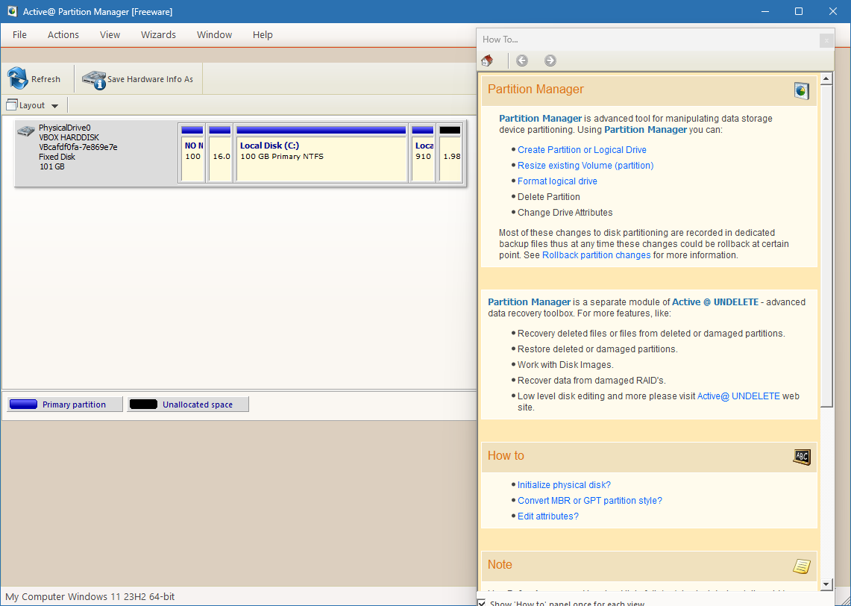
Task: Open the Actions menu
Action: click(63, 35)
